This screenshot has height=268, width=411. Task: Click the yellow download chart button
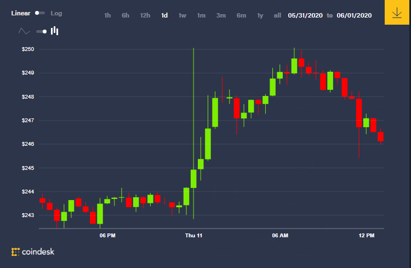tap(397, 12)
